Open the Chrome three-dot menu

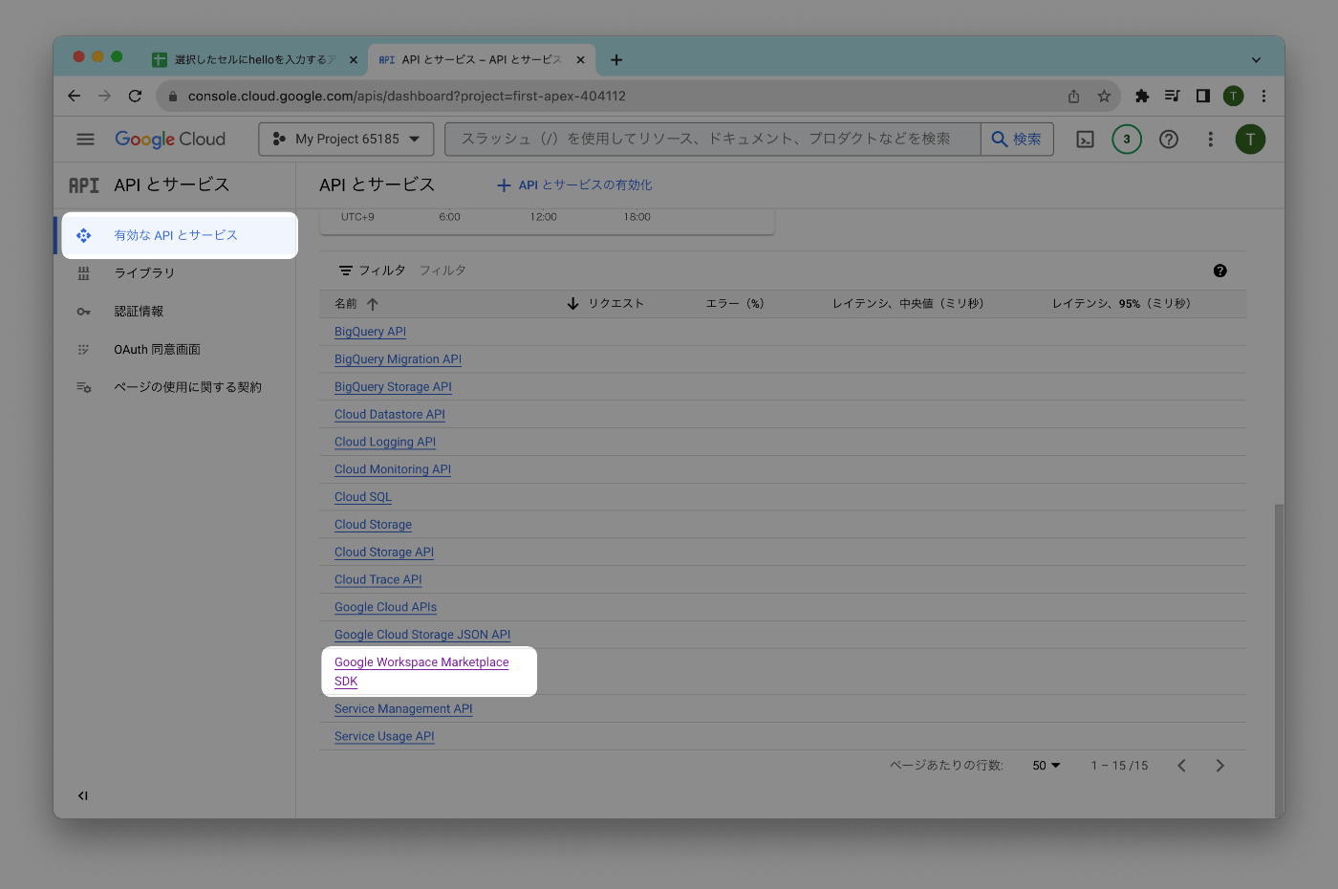pos(1263,96)
